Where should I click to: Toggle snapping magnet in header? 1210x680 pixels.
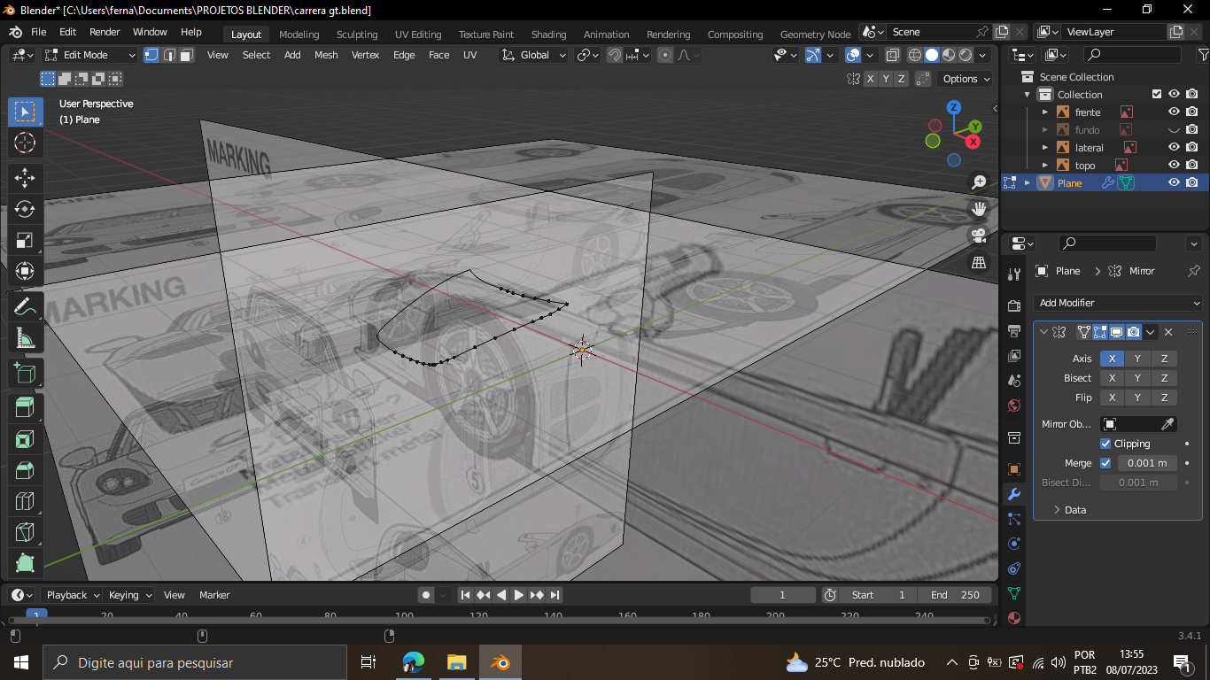[614, 55]
